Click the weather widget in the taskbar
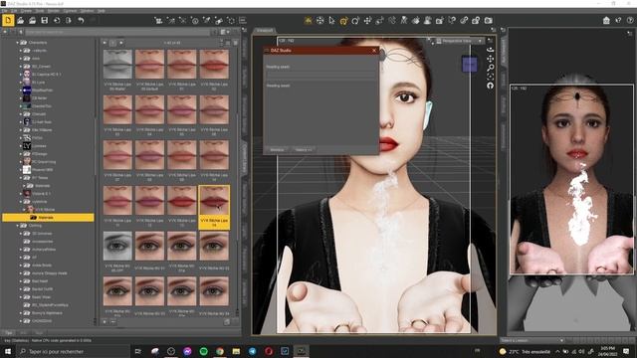This screenshot has height=358, width=637. (x=525, y=351)
